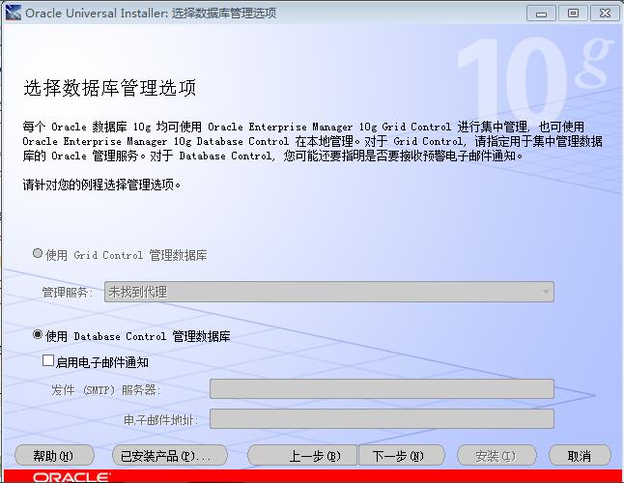Image resolution: width=624 pixels, height=483 pixels.
Task: Click the 电子邮件地址 input field
Action: [382, 419]
